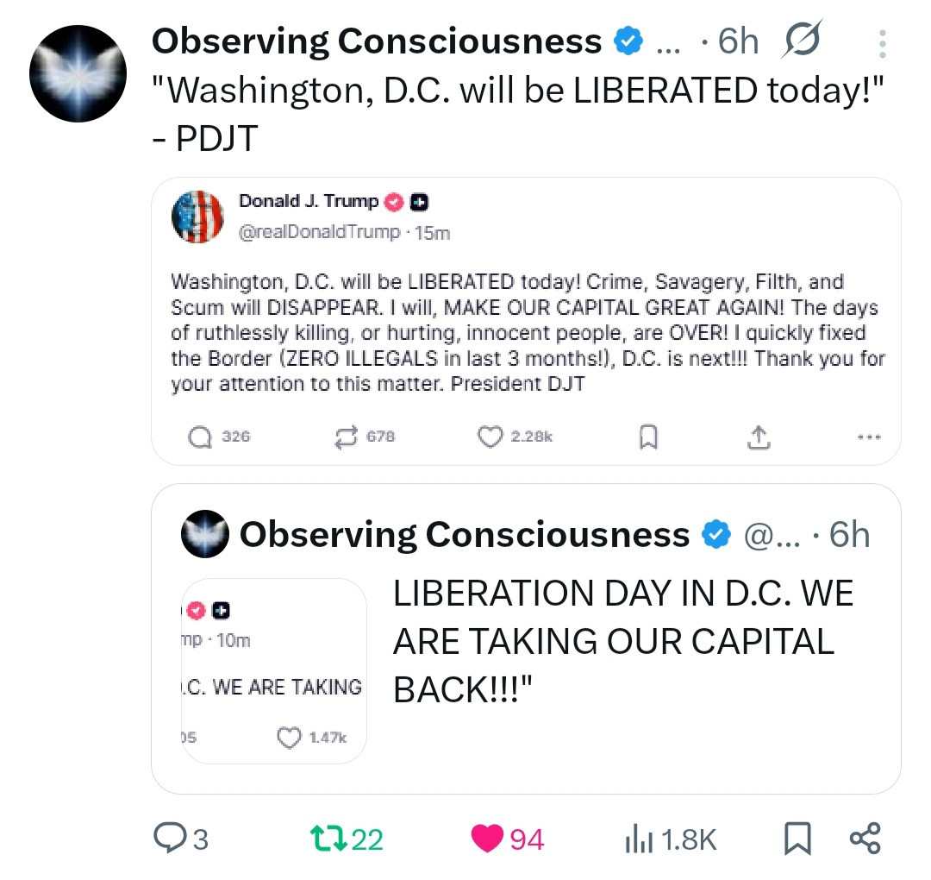This screenshot has height=880, width=931.
Task: Open the quoted post's small image thumbnail
Action: tap(274, 670)
